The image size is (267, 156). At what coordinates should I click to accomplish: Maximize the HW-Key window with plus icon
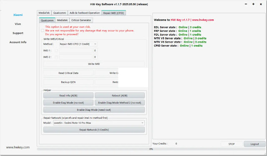tap(253, 4)
